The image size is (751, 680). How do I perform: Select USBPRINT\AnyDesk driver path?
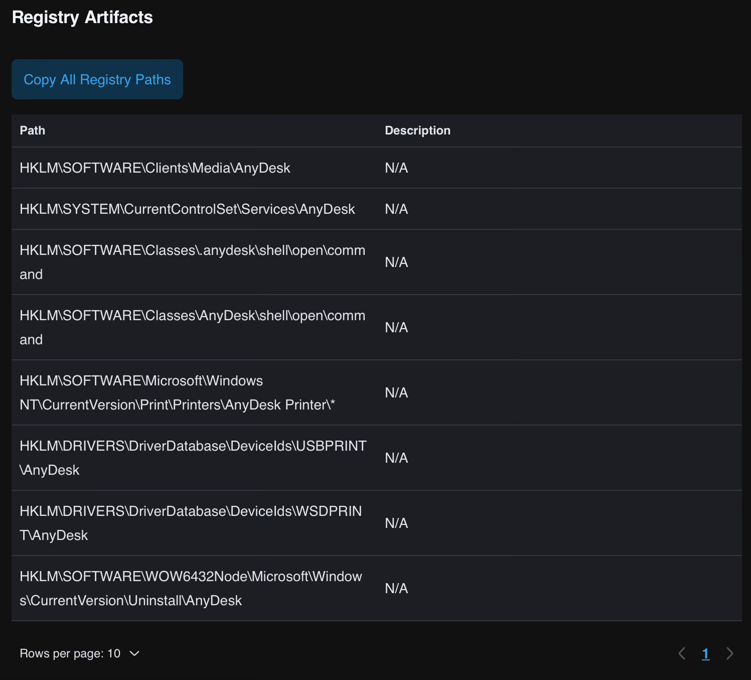[x=193, y=458]
